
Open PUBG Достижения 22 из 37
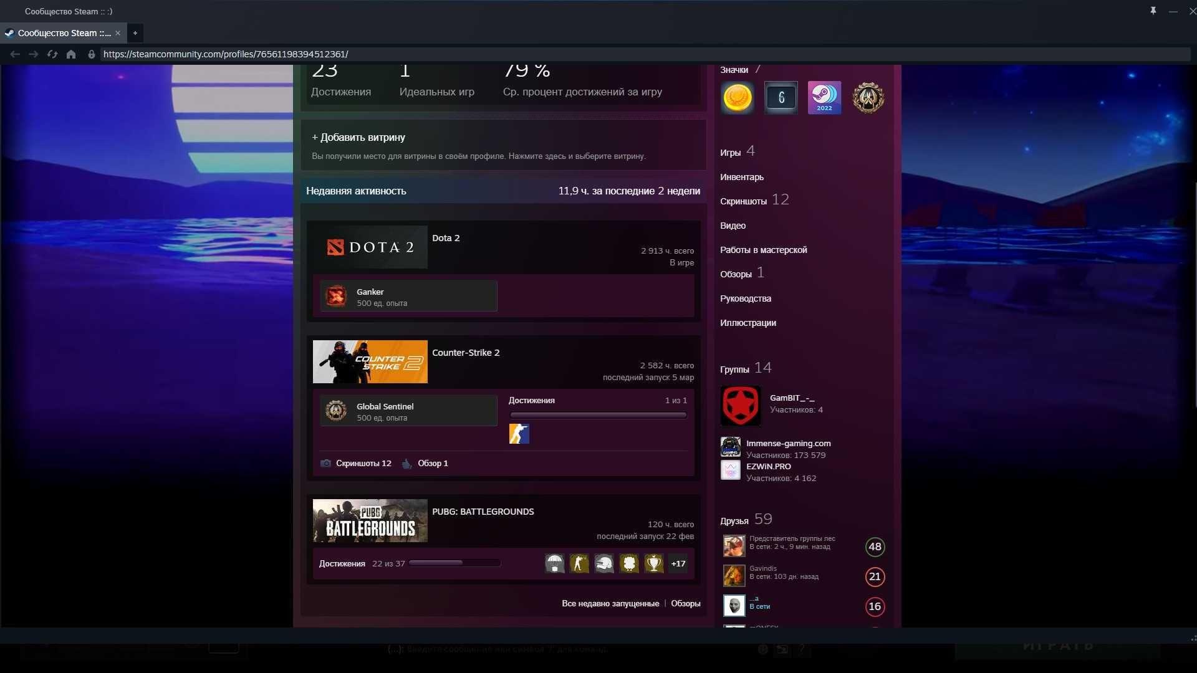click(362, 564)
